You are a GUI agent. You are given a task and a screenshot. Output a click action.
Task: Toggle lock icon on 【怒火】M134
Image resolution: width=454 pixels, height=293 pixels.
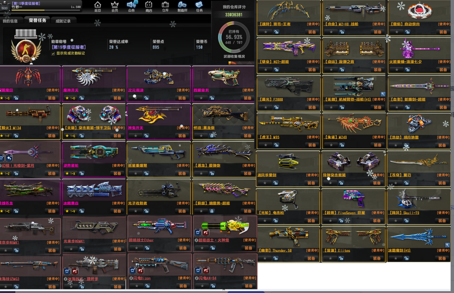point(16,136)
